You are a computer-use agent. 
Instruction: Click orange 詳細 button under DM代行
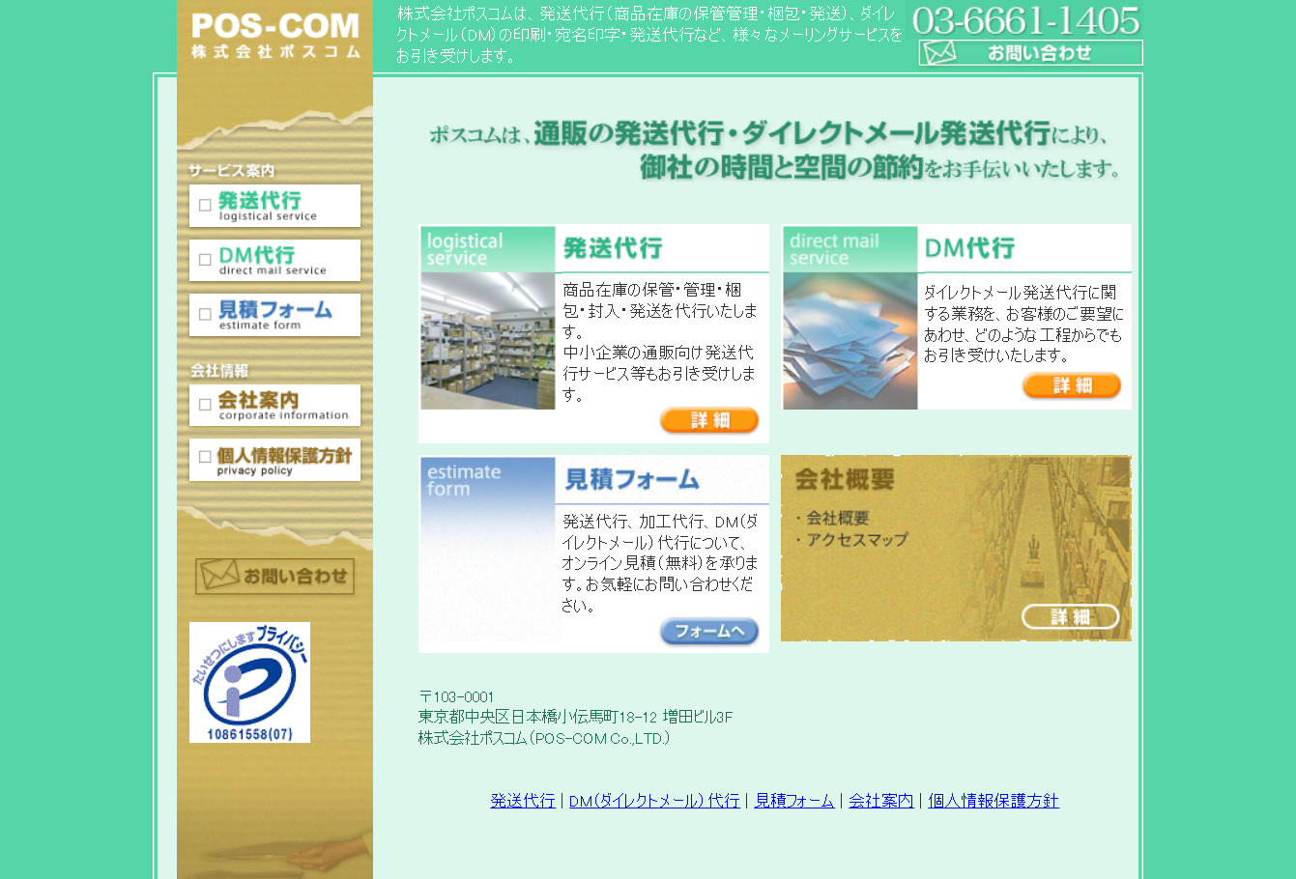point(1072,385)
